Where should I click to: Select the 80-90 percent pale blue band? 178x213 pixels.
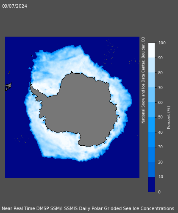151,65
